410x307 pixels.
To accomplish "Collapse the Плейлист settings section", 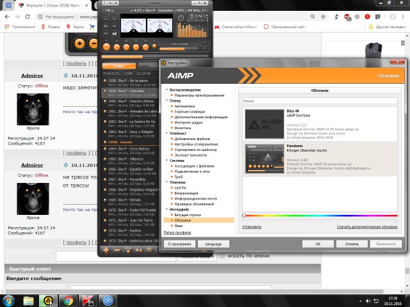I will tap(167, 133).
